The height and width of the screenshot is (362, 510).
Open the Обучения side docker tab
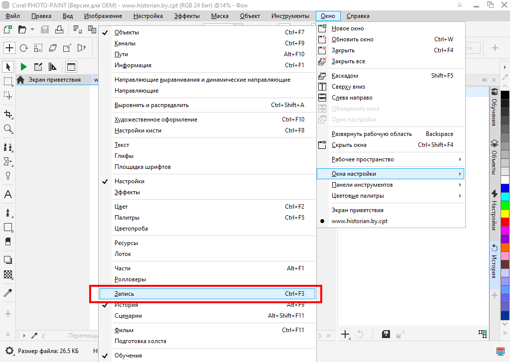click(x=495, y=107)
